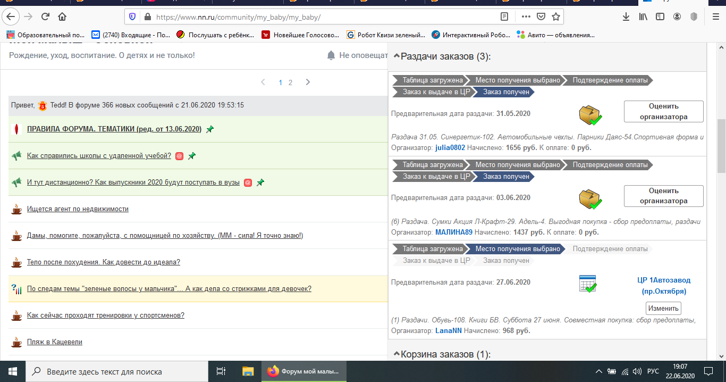Viewport: 726px width, 382px height.
Task: Switch to Форум мой малыш taskbar item
Action: [304, 371]
